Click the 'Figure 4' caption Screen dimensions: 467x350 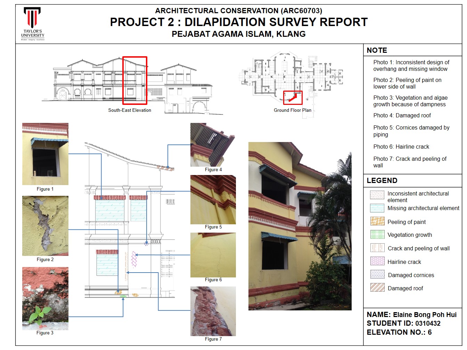213,170
